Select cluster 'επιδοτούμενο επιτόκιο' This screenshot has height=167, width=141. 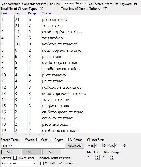(63, 112)
